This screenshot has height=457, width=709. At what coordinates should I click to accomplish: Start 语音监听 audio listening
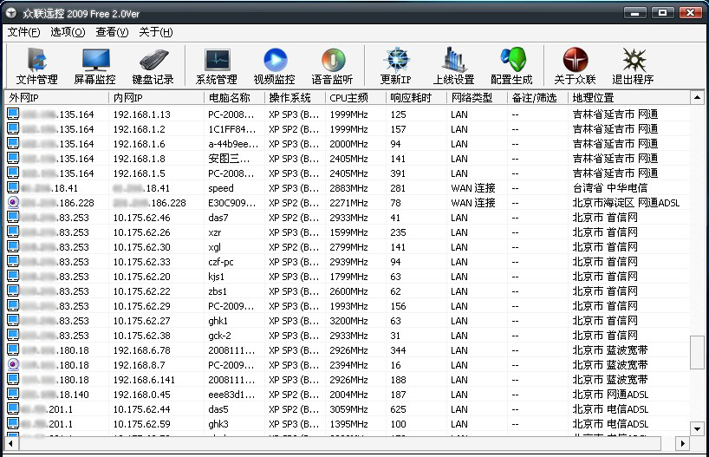[x=332, y=66]
